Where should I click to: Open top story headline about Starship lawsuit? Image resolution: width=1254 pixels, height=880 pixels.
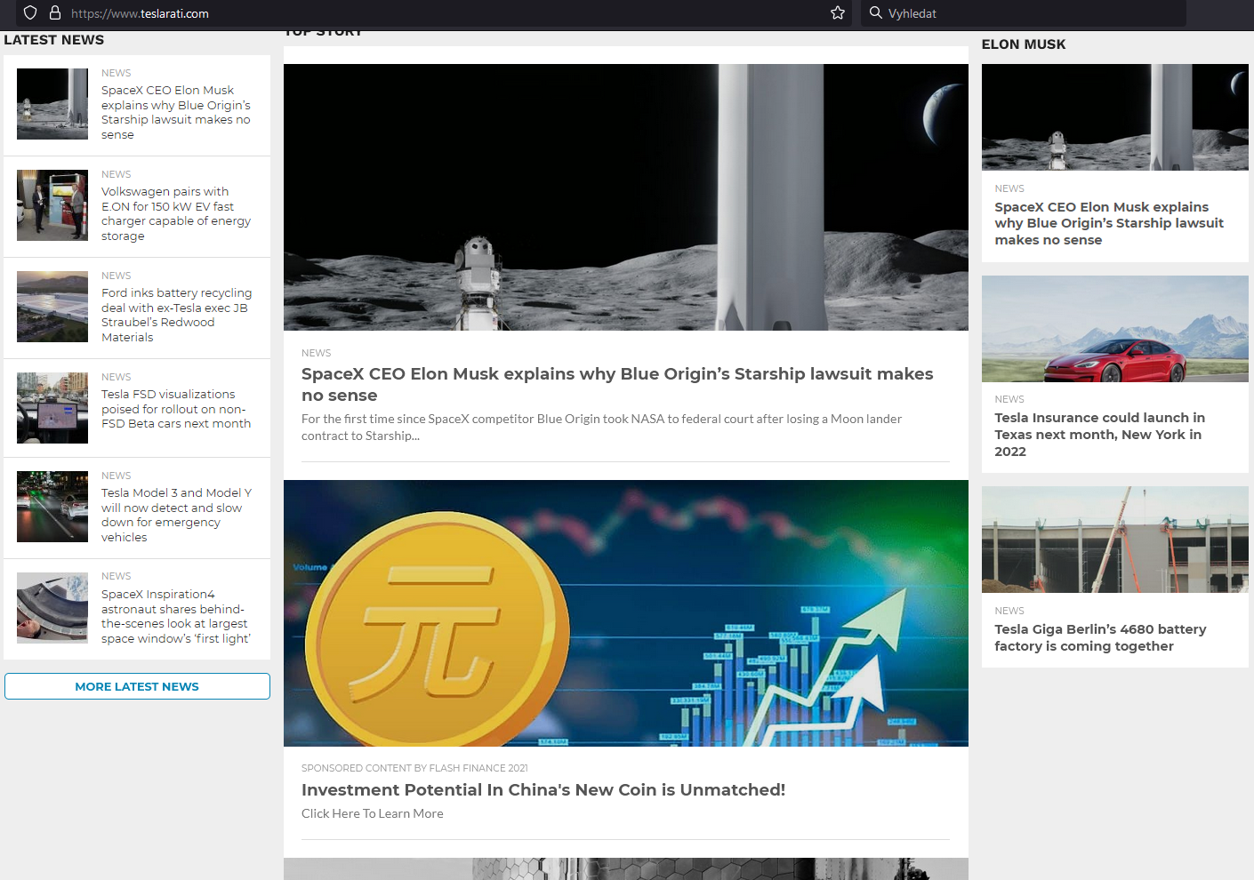[x=617, y=384]
